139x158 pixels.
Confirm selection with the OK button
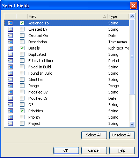point(66,150)
